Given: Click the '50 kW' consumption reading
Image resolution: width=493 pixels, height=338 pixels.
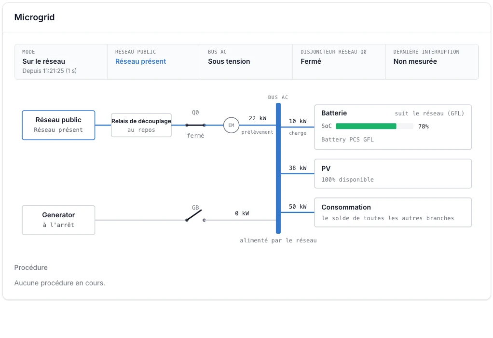Looking at the screenshot, I should pyautogui.click(x=298, y=207).
